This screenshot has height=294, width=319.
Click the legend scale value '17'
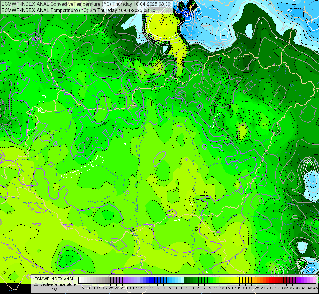(x=234, y=288)
